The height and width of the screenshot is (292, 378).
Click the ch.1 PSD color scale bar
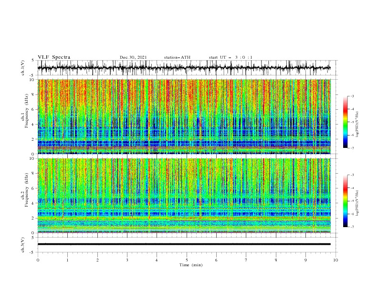click(345, 122)
